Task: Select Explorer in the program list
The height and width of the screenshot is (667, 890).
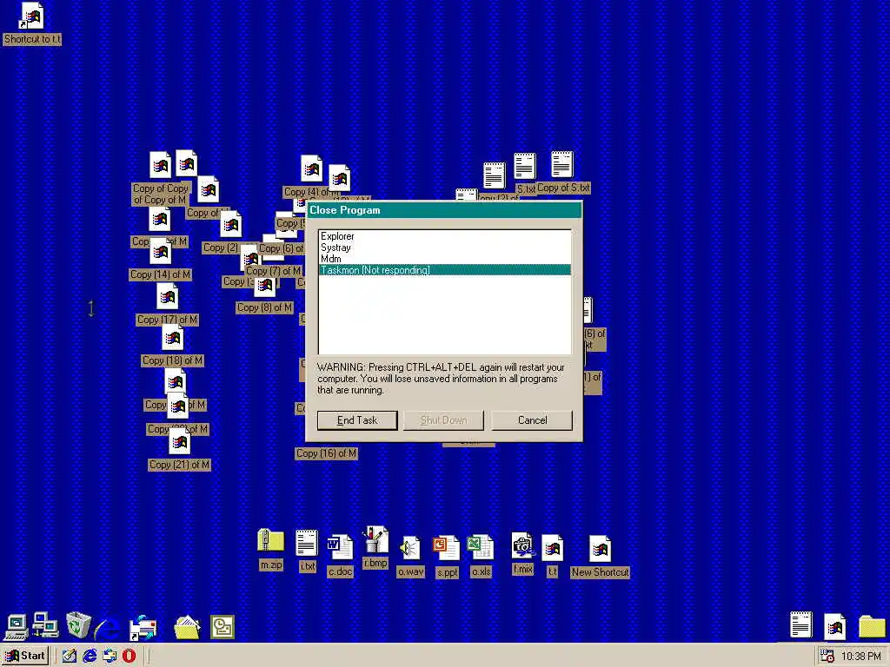Action: [x=445, y=236]
